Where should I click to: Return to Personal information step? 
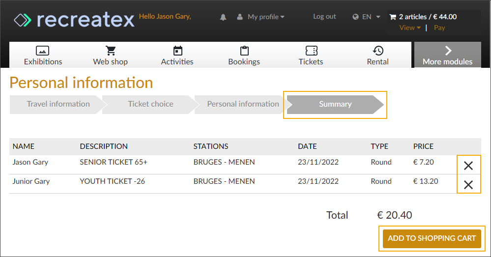[243, 104]
